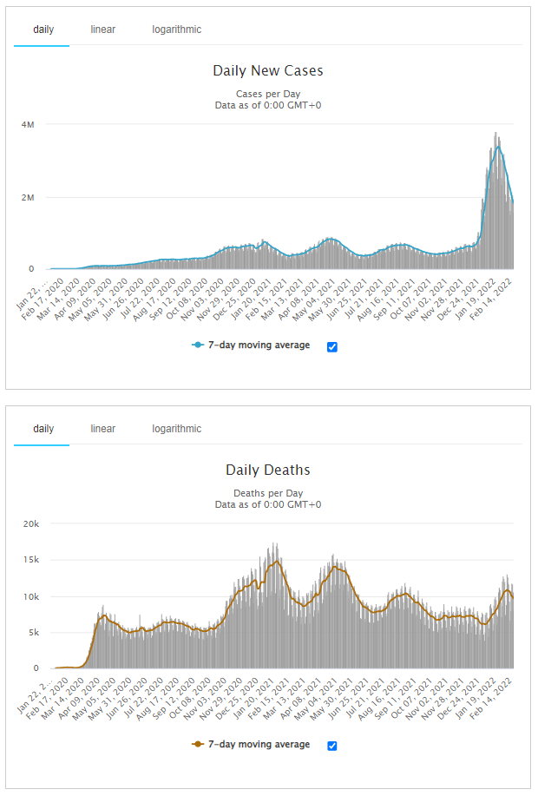Click the brown 7-day moving average legend marker
This screenshot has width=538, height=796.
197,745
